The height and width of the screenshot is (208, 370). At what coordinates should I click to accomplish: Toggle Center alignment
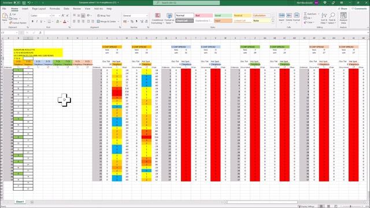pyautogui.click(x=79, y=21)
